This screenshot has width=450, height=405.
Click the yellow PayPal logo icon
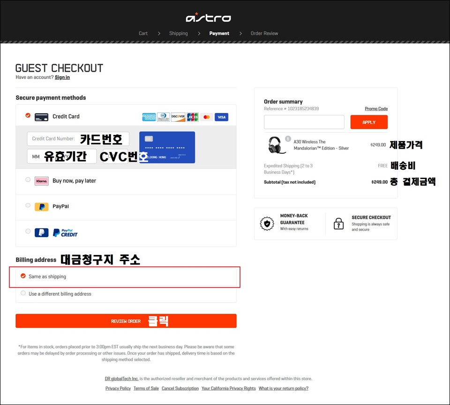click(42, 207)
